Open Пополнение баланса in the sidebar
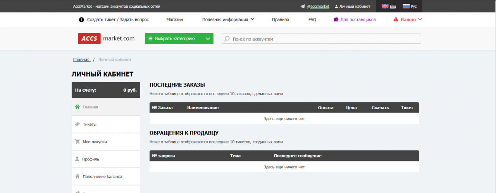This screenshot has height=193, width=496. click(x=102, y=176)
